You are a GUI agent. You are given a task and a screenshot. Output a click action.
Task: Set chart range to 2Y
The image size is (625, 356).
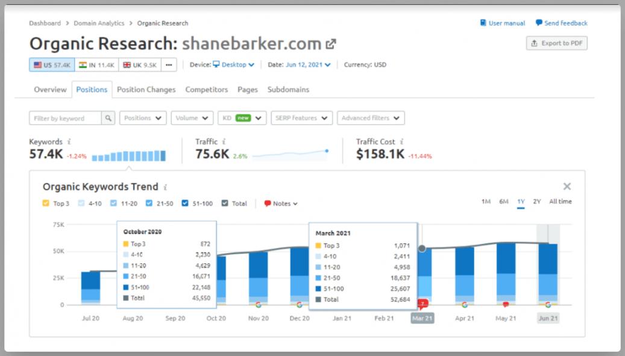537,201
